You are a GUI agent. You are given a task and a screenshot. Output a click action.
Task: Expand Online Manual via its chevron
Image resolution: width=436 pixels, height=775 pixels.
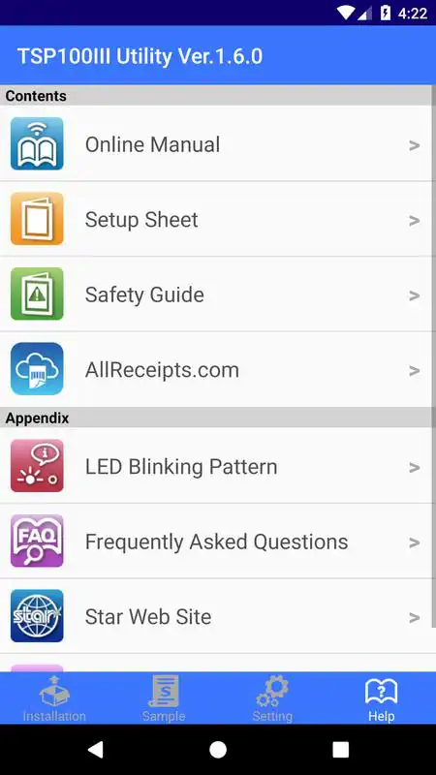coord(415,145)
